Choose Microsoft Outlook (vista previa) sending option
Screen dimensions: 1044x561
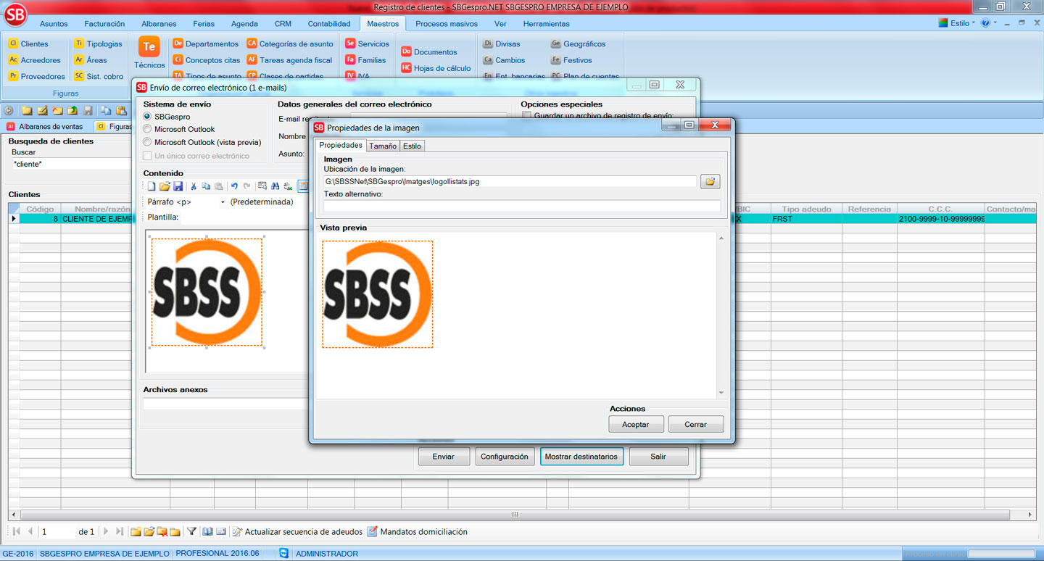point(148,142)
